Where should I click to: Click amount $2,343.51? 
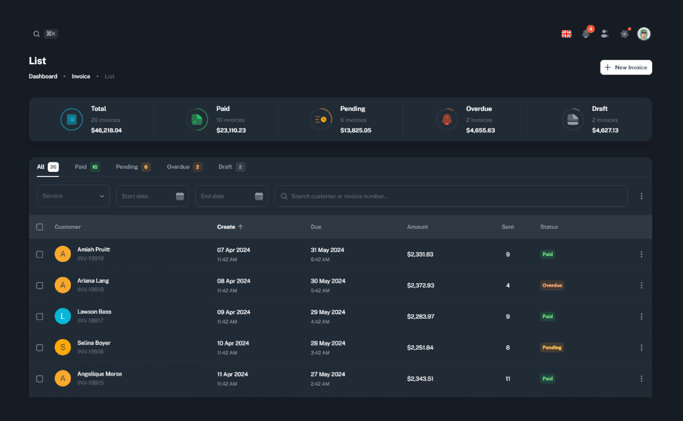coord(420,379)
